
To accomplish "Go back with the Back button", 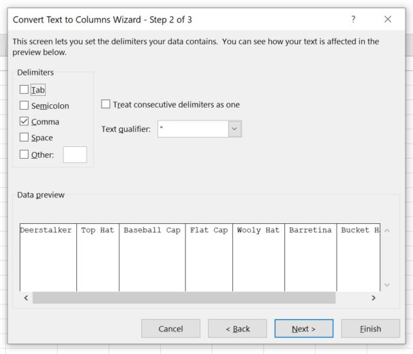I will (238, 329).
